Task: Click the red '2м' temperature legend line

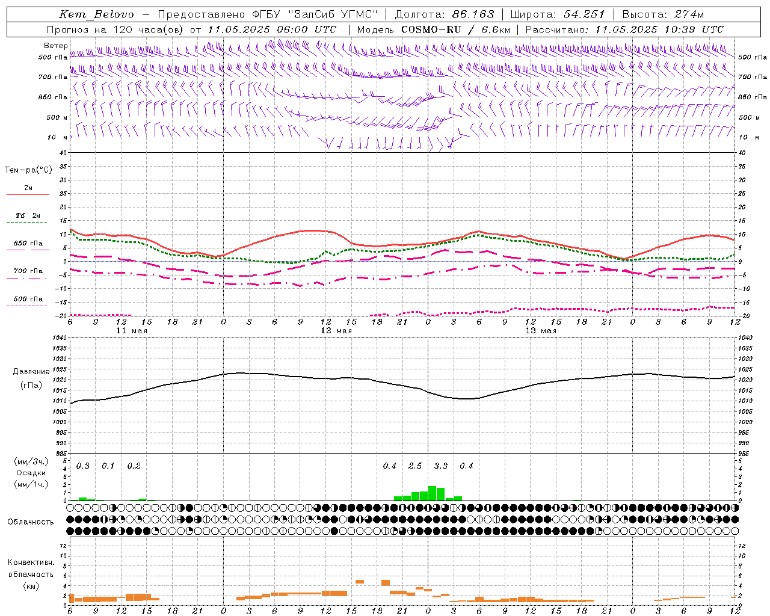Action: point(28,194)
